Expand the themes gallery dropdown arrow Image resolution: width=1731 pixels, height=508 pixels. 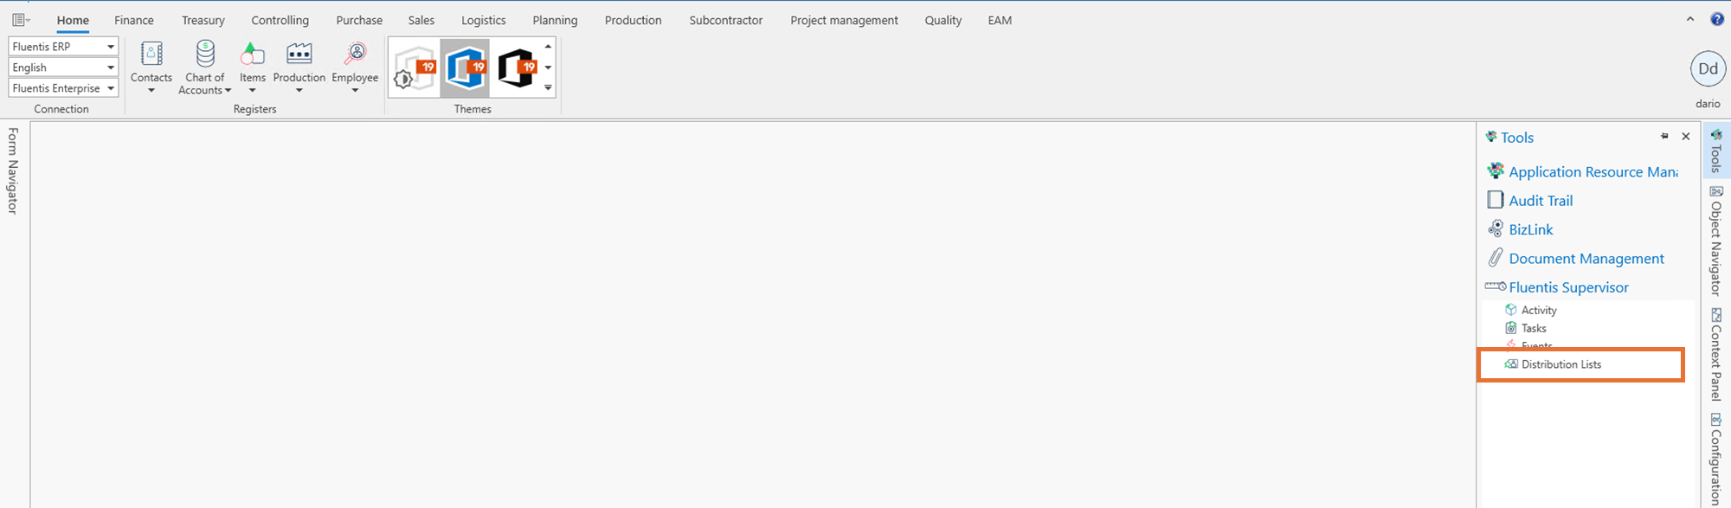(548, 87)
